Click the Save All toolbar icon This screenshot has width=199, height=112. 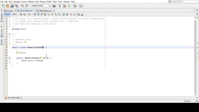pos(16,6)
